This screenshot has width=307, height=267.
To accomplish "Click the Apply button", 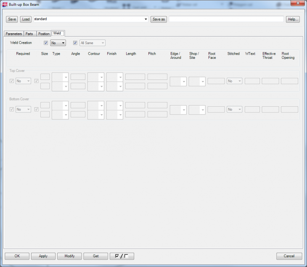I will click(x=43, y=256).
